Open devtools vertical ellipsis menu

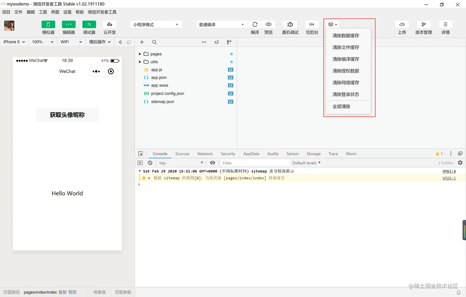(x=451, y=154)
